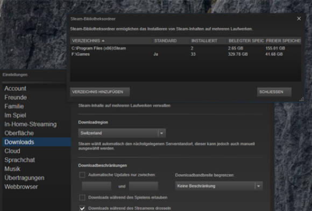Uncheck Downloads während des Streamens drosseln
Viewport: 312px width, 211px height.
pyautogui.click(x=82, y=208)
